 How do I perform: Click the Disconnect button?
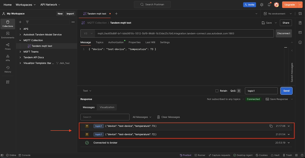[284, 33]
